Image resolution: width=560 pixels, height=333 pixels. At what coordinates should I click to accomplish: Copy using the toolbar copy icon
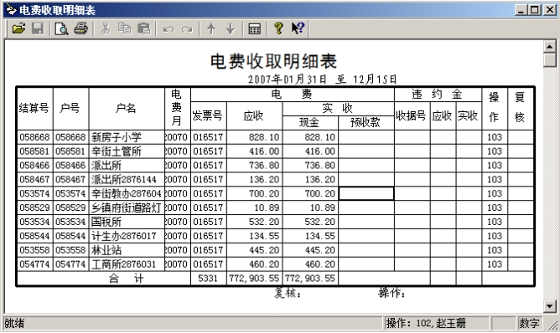coord(125,28)
